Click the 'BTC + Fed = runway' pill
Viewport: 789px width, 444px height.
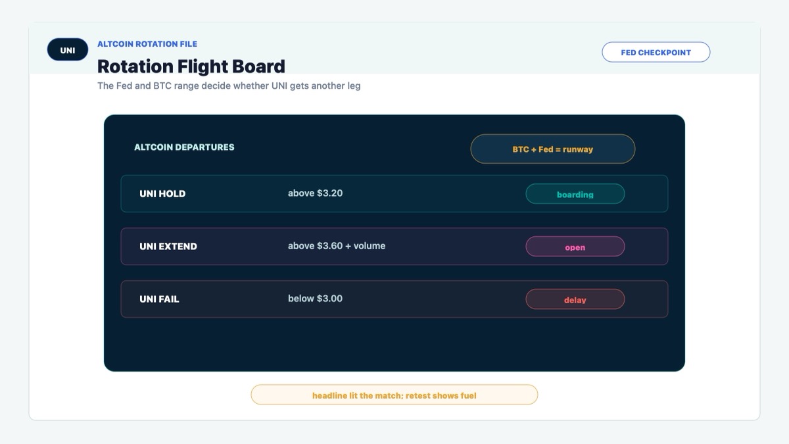pyautogui.click(x=552, y=149)
